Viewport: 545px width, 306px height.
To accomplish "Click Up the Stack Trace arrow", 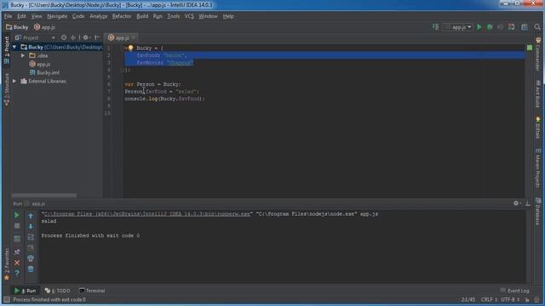I will pos(31,216).
